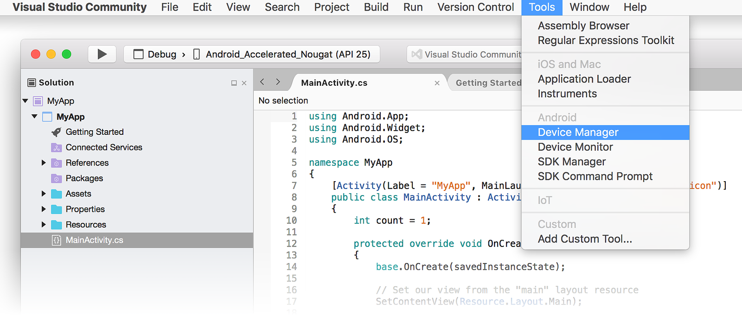Expand the Resources folder
This screenshot has width=742, height=316.
44,224
